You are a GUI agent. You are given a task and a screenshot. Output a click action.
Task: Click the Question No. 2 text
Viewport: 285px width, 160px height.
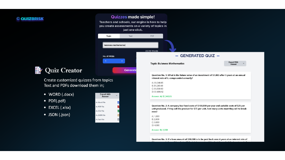point(199,109)
